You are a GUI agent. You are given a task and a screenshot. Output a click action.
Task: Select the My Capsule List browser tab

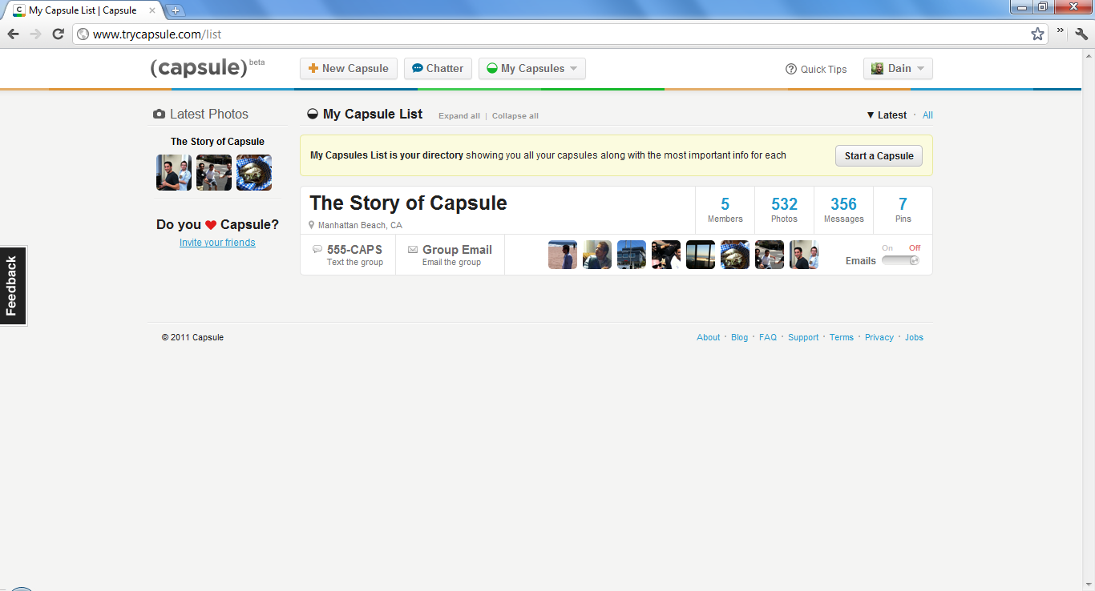(x=80, y=11)
